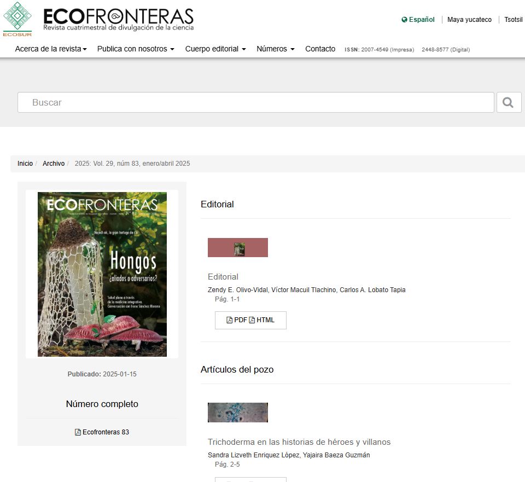Screen dimensions: 525x482
Task: Open the Editorial HTML version
Action: (262, 320)
